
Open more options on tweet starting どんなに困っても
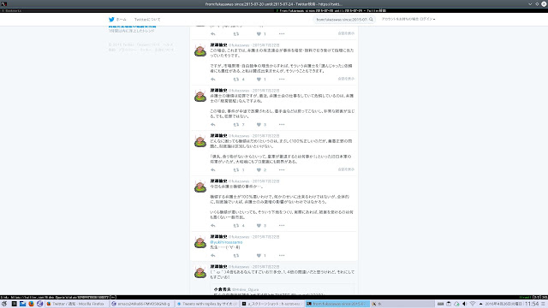[x=282, y=170]
